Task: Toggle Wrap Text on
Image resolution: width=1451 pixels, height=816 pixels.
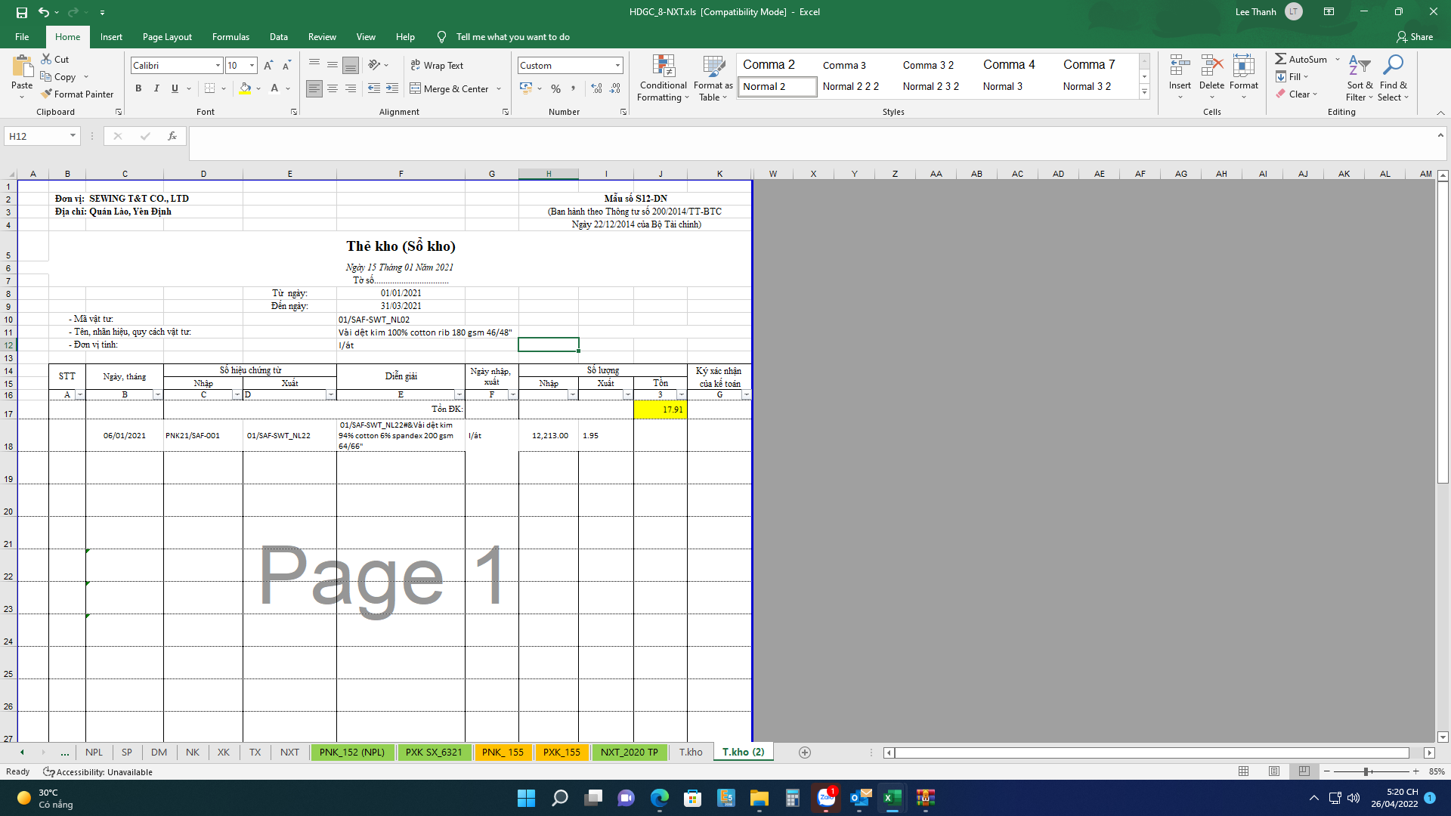Action: pyautogui.click(x=437, y=66)
